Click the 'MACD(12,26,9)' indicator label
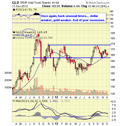The height and width of the screenshot is (126, 120). [27, 101]
